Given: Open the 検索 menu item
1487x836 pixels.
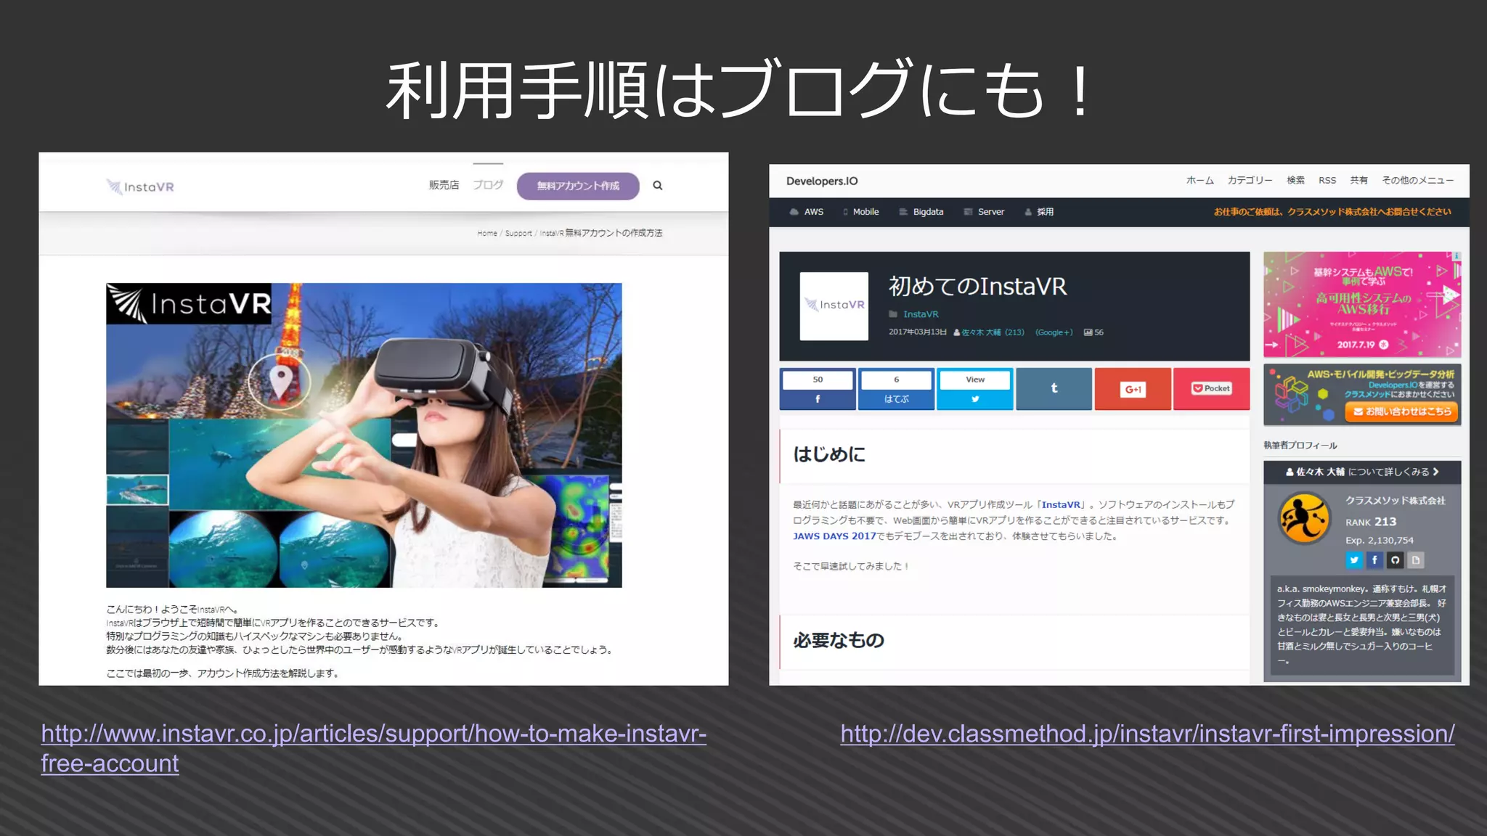Looking at the screenshot, I should (1295, 181).
